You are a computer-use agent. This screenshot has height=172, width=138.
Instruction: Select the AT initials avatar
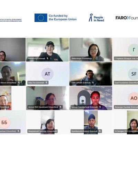[48, 74]
